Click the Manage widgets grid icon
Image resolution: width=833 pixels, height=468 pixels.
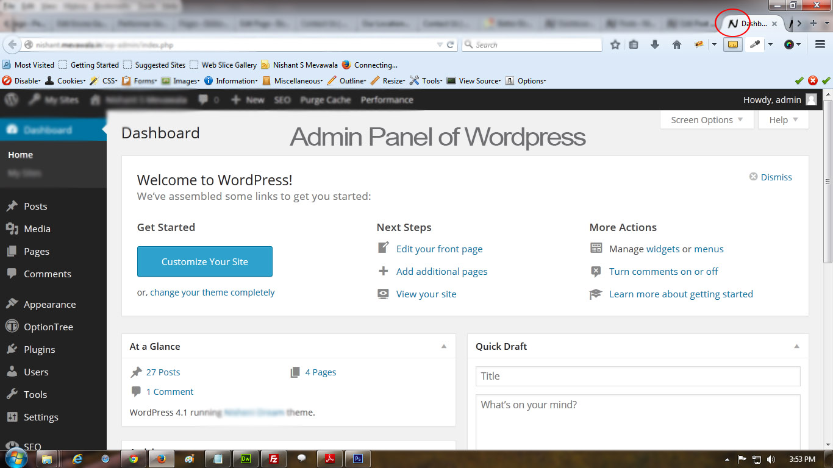[x=596, y=249]
